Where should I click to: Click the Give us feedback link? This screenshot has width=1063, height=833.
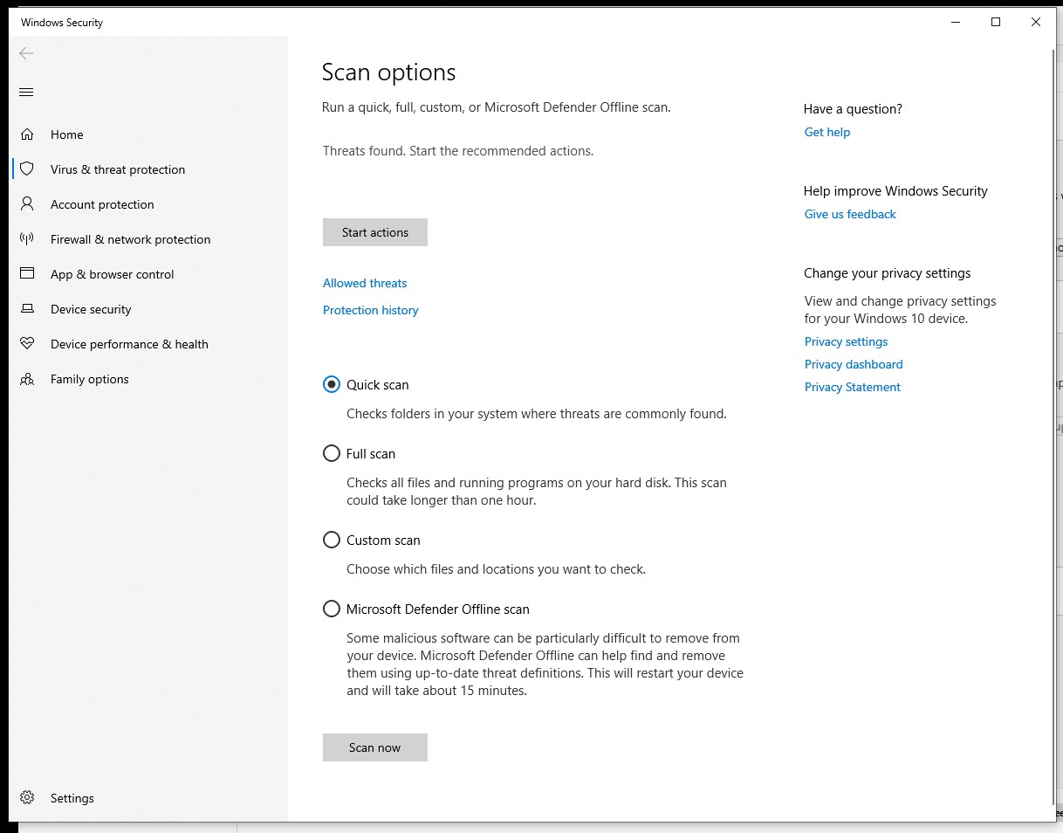pyautogui.click(x=850, y=214)
